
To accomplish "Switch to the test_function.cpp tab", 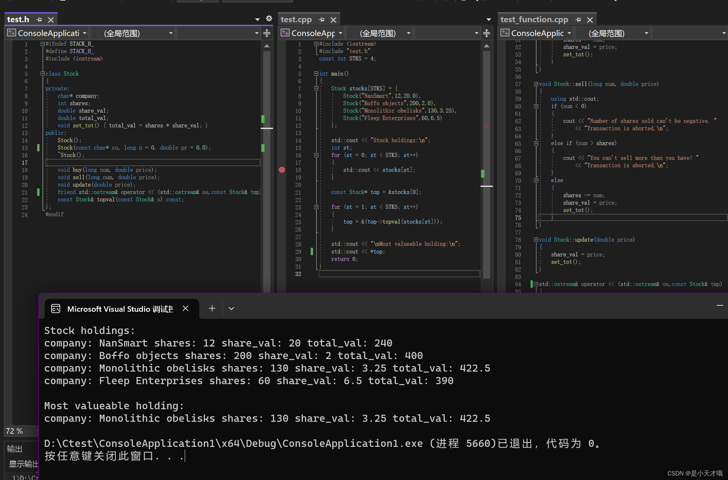I will point(534,20).
